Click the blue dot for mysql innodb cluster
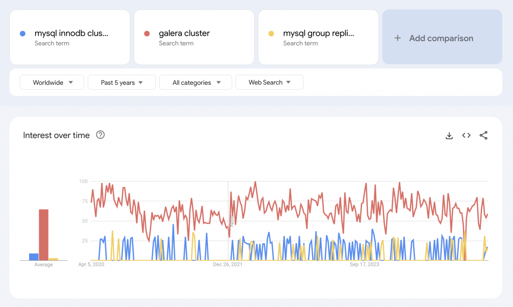The height and width of the screenshot is (307, 513). tap(23, 34)
